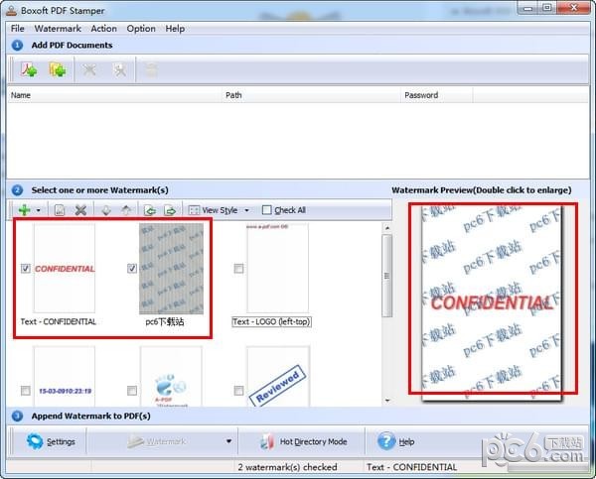
Task: Click the greyed Remove selected document icon
Action: point(89,69)
